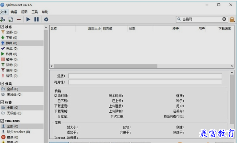Toggle the 状态 filter checkbox
Image resolution: width=237 pixels, height=143 pixels.
coord(2,27)
